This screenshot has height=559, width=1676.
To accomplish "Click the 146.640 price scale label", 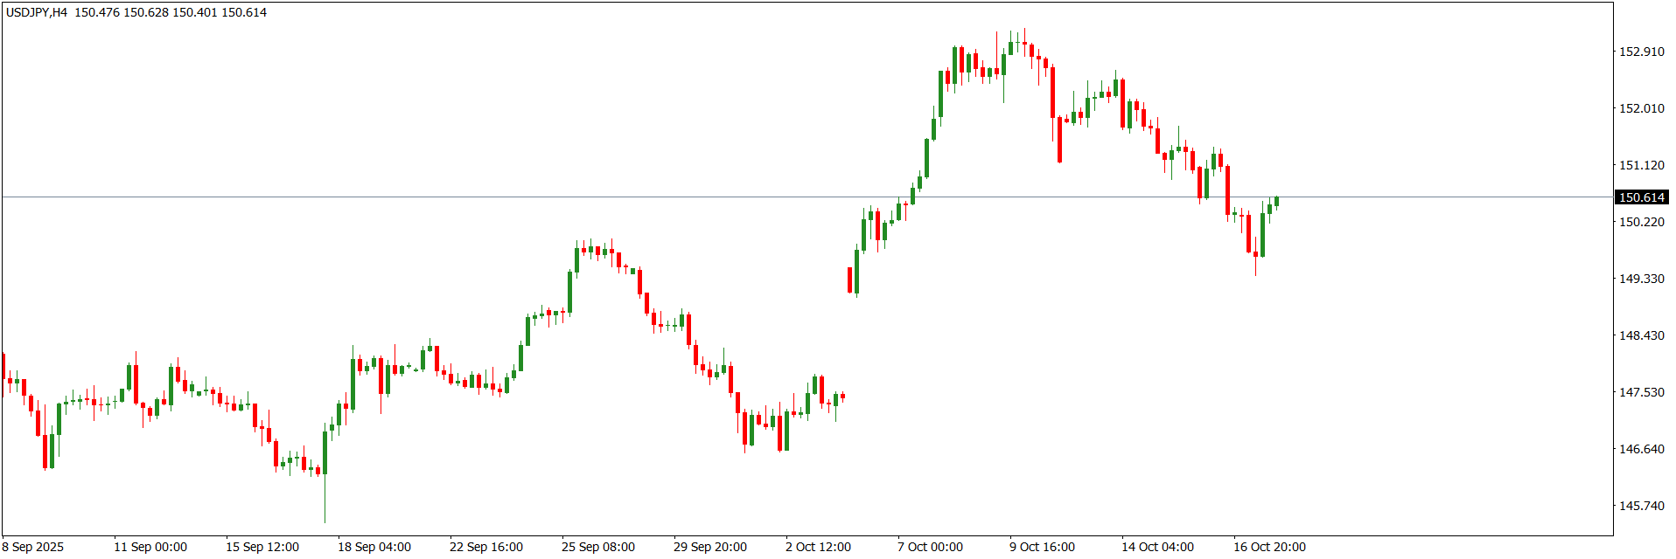I will (1641, 449).
